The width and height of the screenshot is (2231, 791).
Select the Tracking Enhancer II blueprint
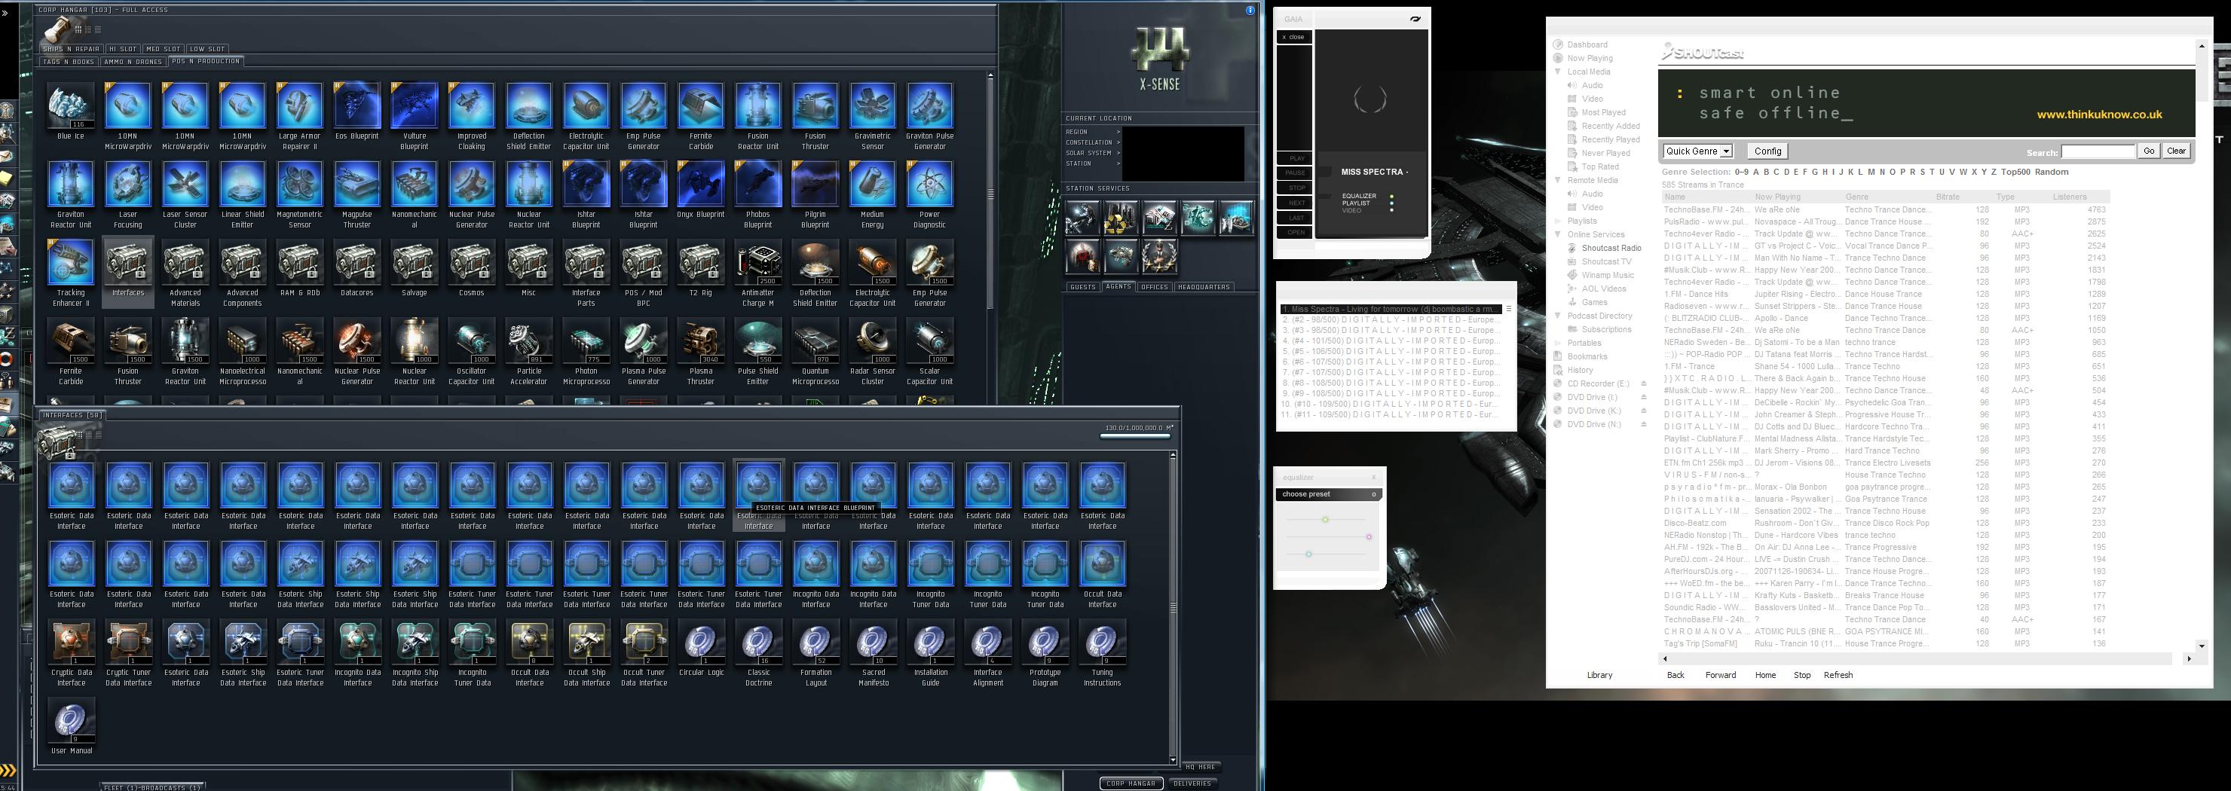pos(71,262)
